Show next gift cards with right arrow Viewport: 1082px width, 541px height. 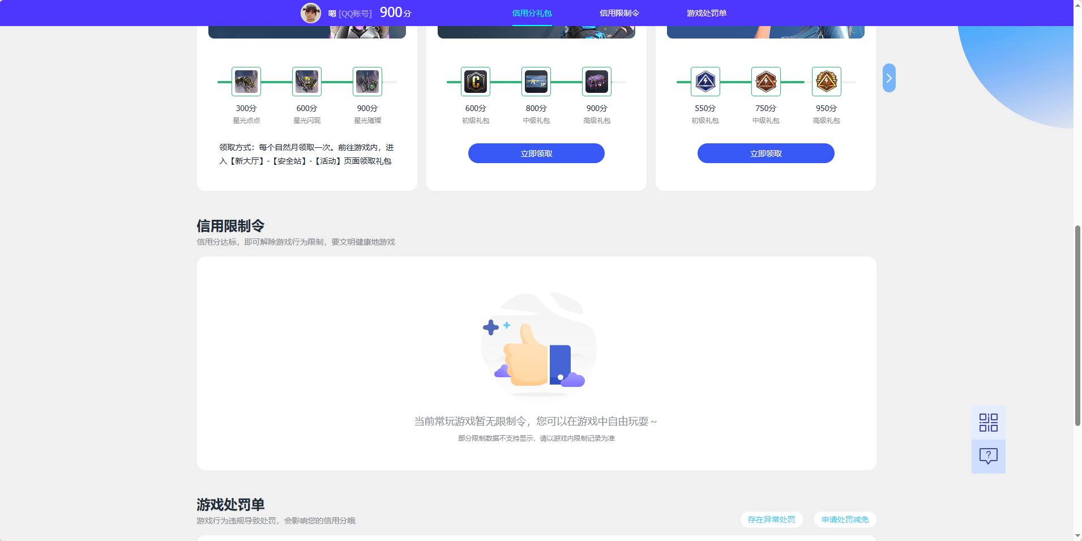pos(889,78)
